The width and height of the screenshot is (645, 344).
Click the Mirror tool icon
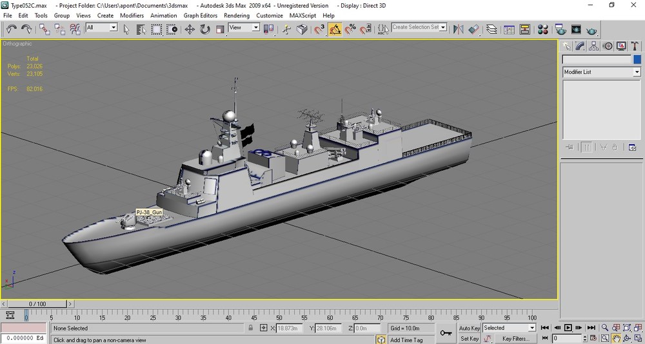coord(458,29)
